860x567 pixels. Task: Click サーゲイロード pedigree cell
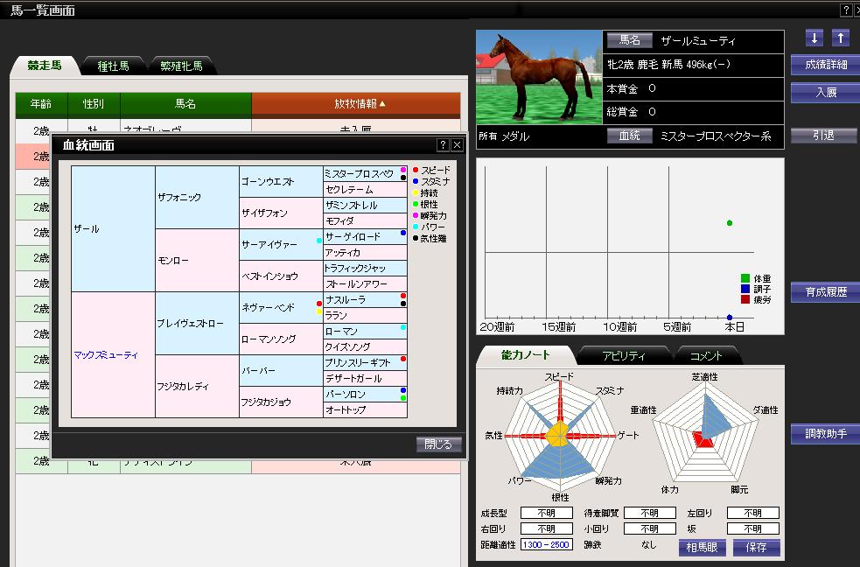(365, 236)
